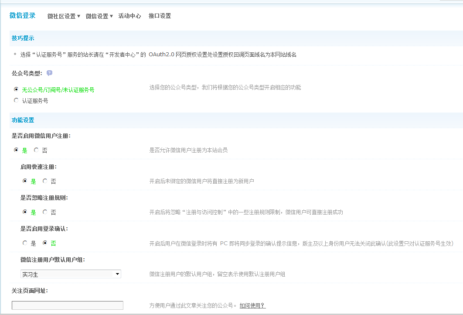Viewport: 463px width, 315px height.
Task: Click the 启用快速注册 label
Action: click(x=38, y=167)
